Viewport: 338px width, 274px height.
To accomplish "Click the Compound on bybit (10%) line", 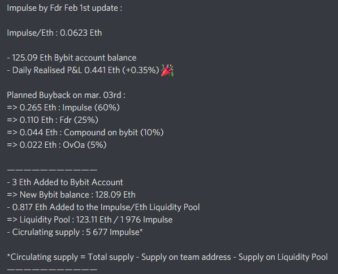I will (x=85, y=132).
